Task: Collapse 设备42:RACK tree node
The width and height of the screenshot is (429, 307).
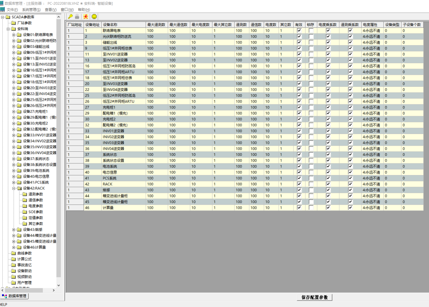Action: (x=14, y=188)
